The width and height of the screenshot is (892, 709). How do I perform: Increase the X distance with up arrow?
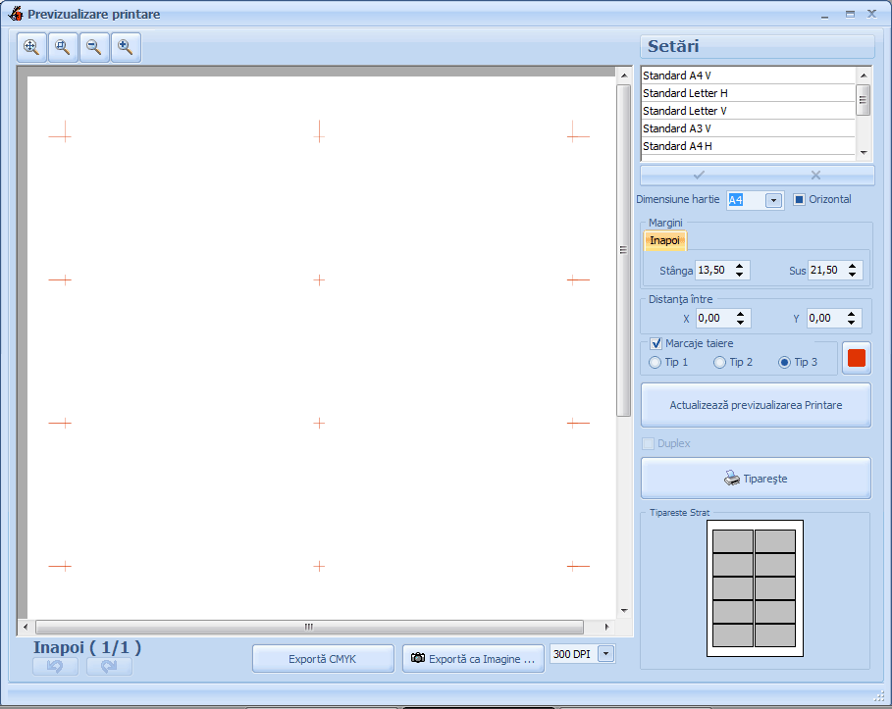[x=740, y=314]
